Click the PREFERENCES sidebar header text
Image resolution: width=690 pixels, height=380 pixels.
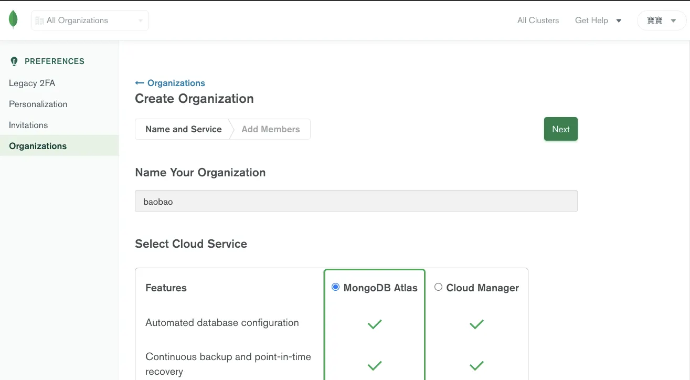pos(55,61)
